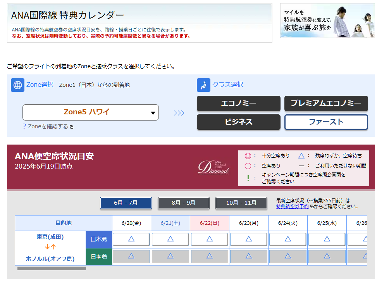This screenshot has width=377, height=281.
Task: Click the ホノルル(オアフ島) route label
Action: tap(50, 259)
